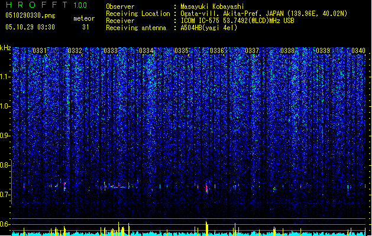Click the meteor count label
Image resolution: width=372 pixels, height=236 pixels.
[x=84, y=18]
